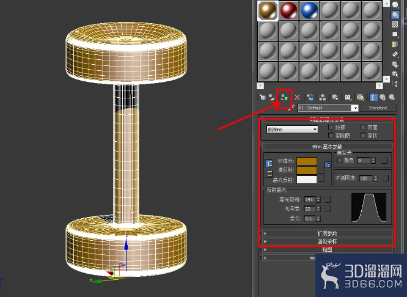Click Go Forward to Sibling icon
Image resolution: width=407 pixels, height=297 pixels.
click(x=392, y=97)
